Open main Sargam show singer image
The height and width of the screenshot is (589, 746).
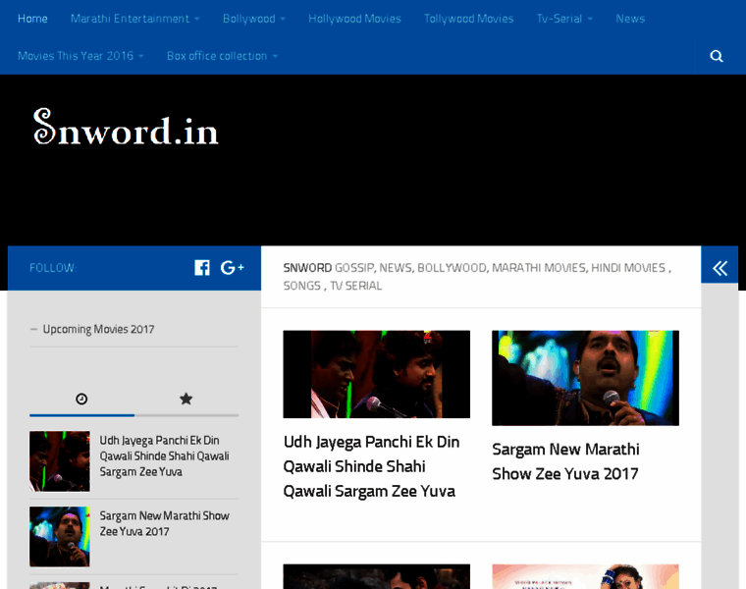[585, 378]
